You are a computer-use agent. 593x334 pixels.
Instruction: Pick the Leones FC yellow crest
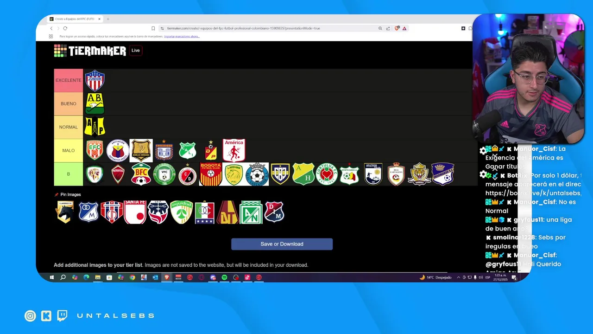click(x=234, y=174)
